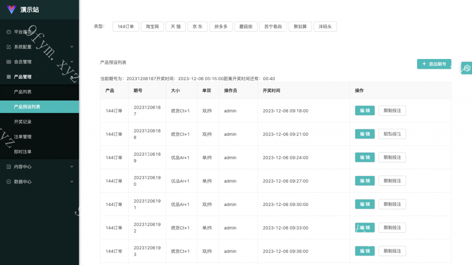
Task: Filter by type 天猫
Action: (x=176, y=27)
